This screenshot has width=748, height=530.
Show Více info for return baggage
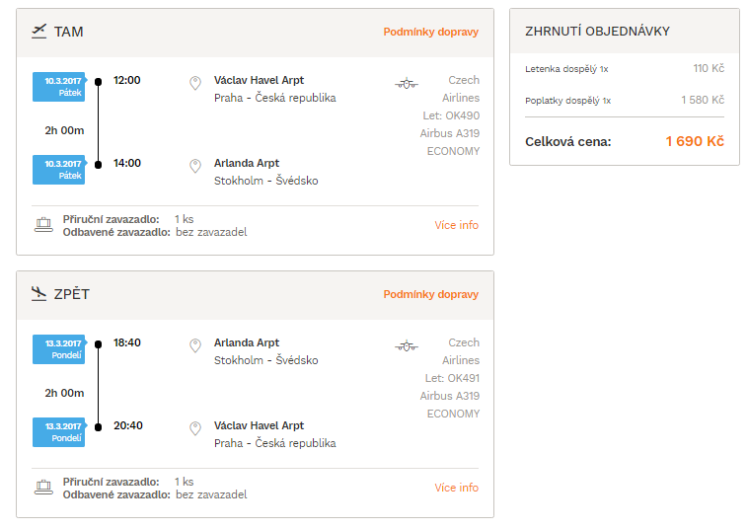457,488
